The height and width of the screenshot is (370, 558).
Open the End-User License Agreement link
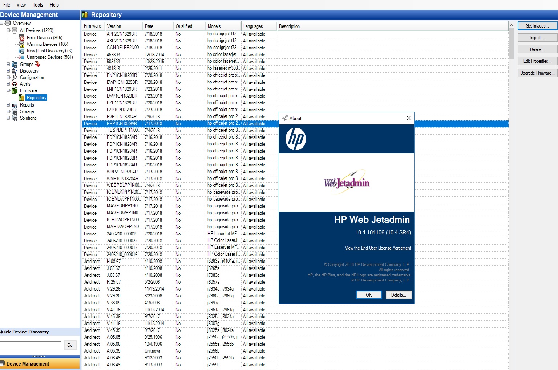pyautogui.click(x=378, y=248)
